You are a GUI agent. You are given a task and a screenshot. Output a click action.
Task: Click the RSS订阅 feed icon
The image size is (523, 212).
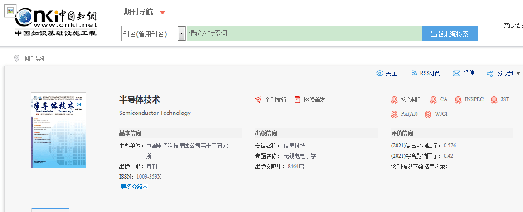415,73
